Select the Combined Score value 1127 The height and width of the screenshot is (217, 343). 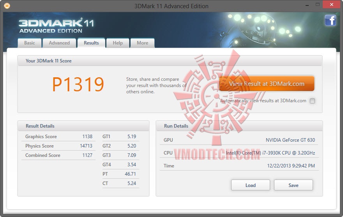87,155
